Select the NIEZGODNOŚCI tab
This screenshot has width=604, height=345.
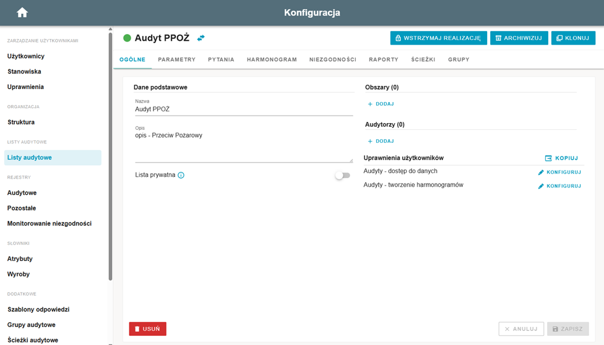[333, 60]
